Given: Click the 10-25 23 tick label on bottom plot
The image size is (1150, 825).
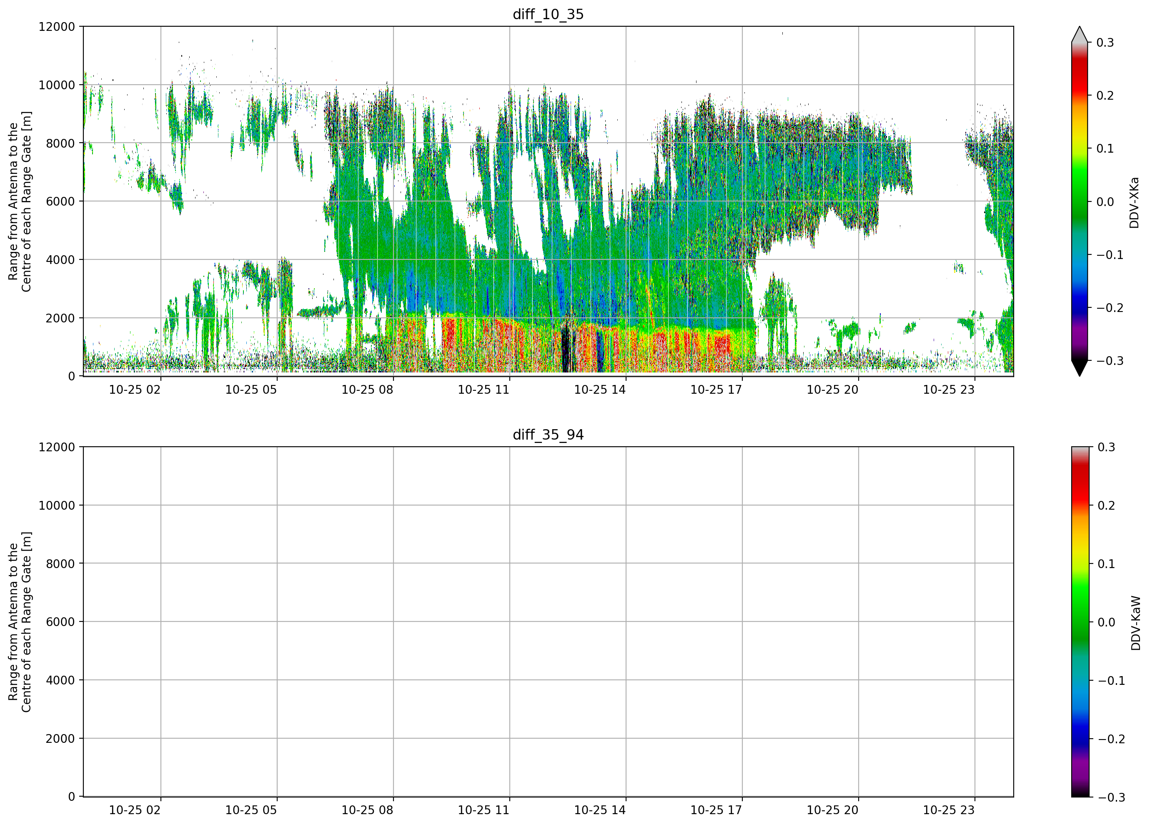Looking at the screenshot, I should 948,810.
